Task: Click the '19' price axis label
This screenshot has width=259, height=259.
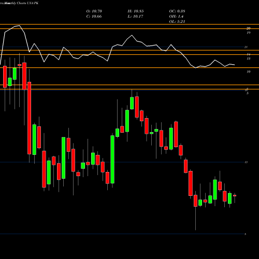Action: click(x=249, y=33)
